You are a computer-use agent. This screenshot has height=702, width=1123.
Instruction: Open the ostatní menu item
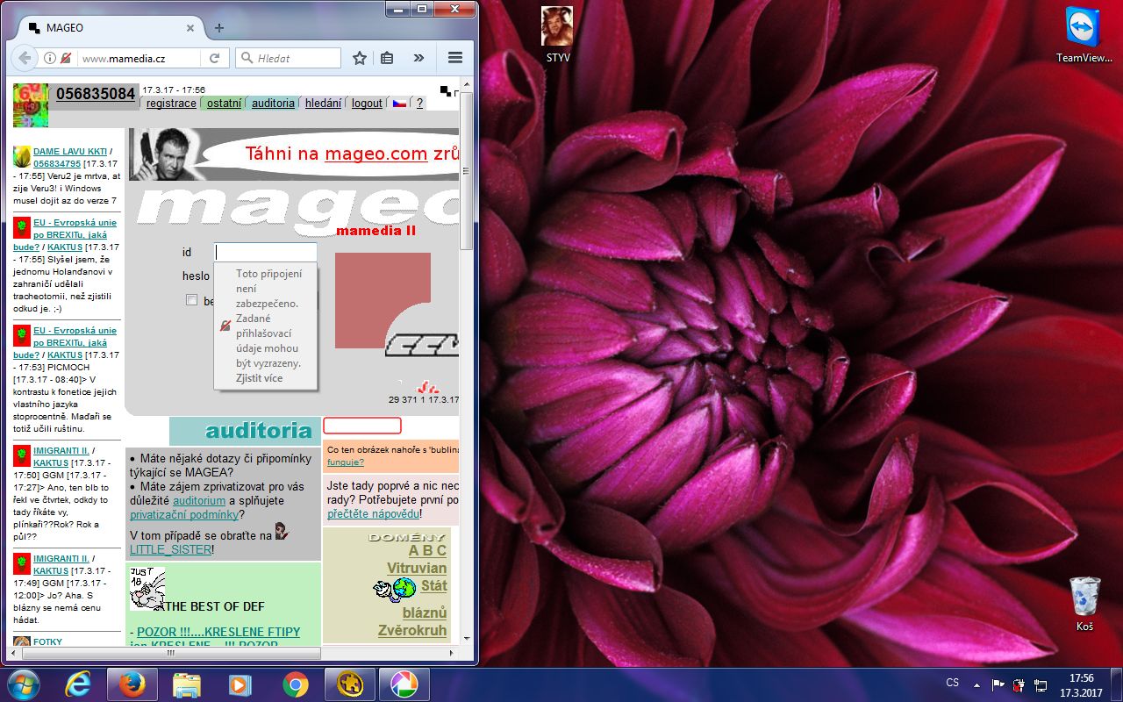pyautogui.click(x=224, y=103)
